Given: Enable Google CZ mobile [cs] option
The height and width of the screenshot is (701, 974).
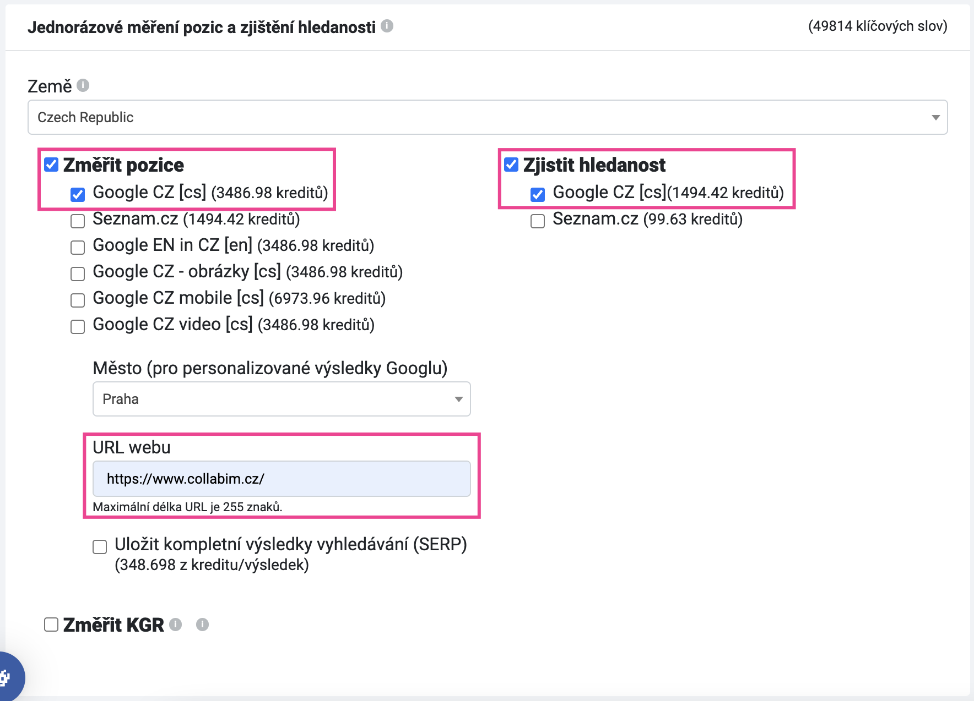Looking at the screenshot, I should 78,300.
